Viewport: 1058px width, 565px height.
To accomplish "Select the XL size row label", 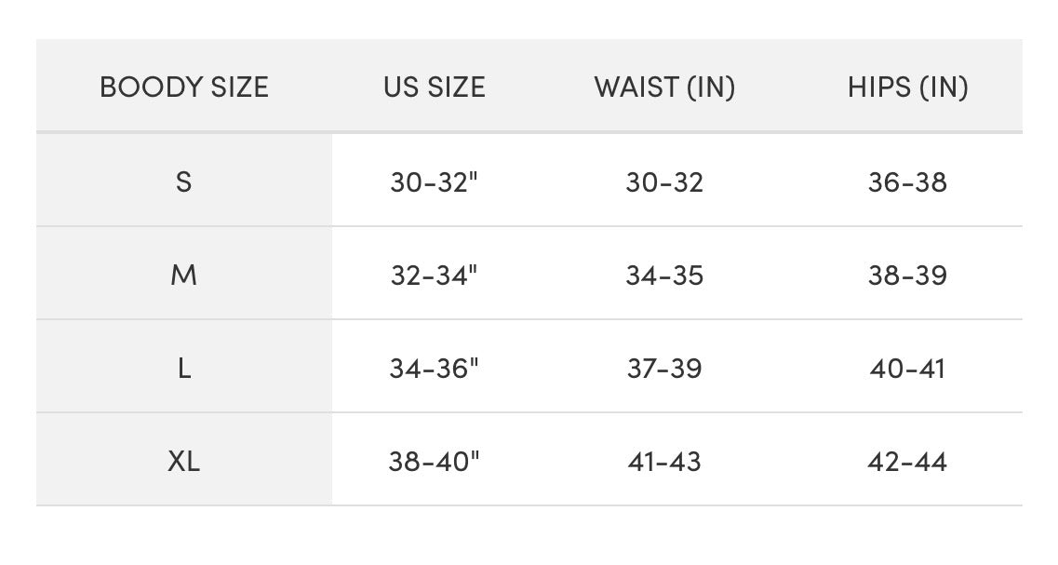I will (x=184, y=462).
